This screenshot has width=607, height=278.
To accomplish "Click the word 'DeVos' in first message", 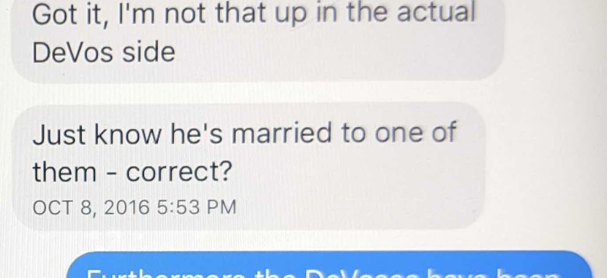I will pyautogui.click(x=74, y=53).
